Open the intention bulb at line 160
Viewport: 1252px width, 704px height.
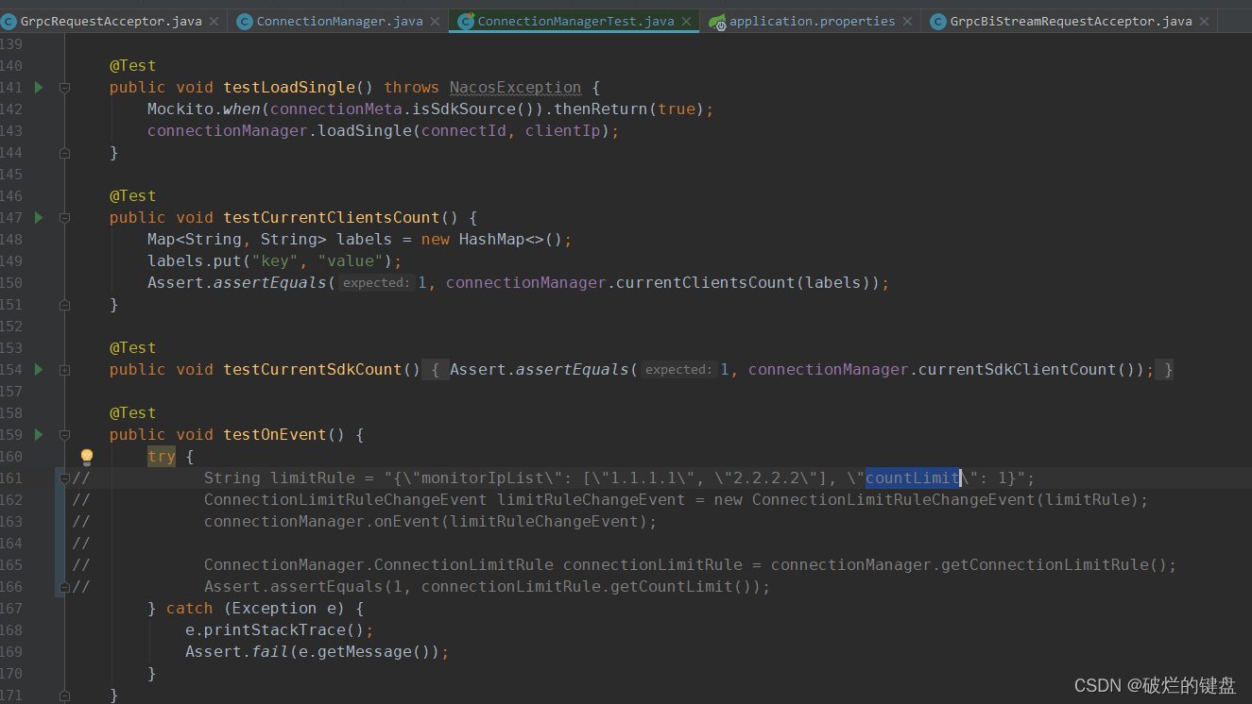point(87,456)
